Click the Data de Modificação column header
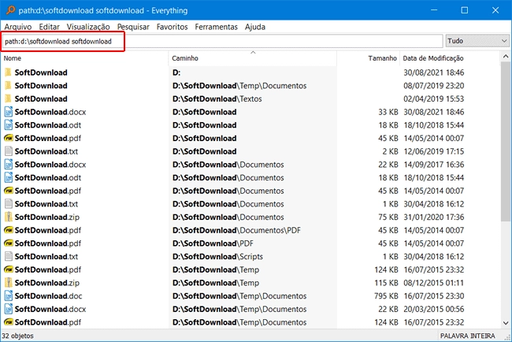 (433, 58)
